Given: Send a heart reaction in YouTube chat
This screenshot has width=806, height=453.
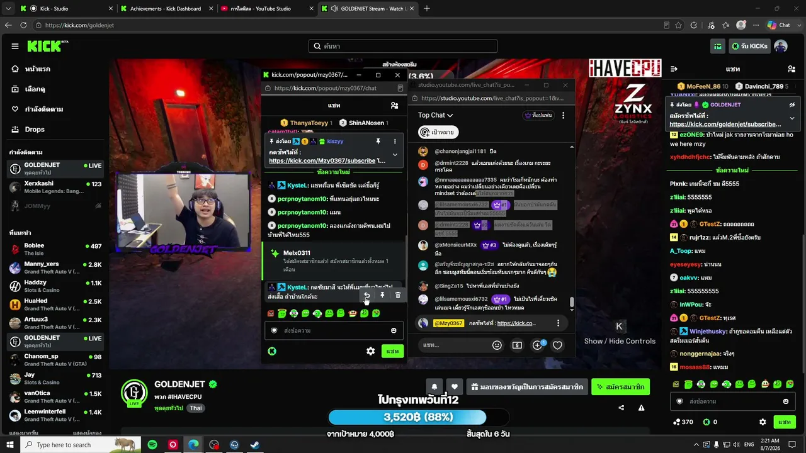Looking at the screenshot, I should click(x=557, y=345).
